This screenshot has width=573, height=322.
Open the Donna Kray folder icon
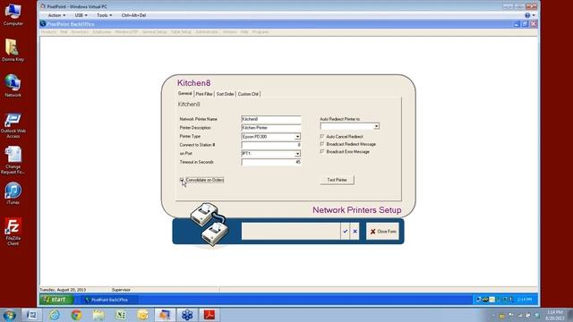click(13, 50)
